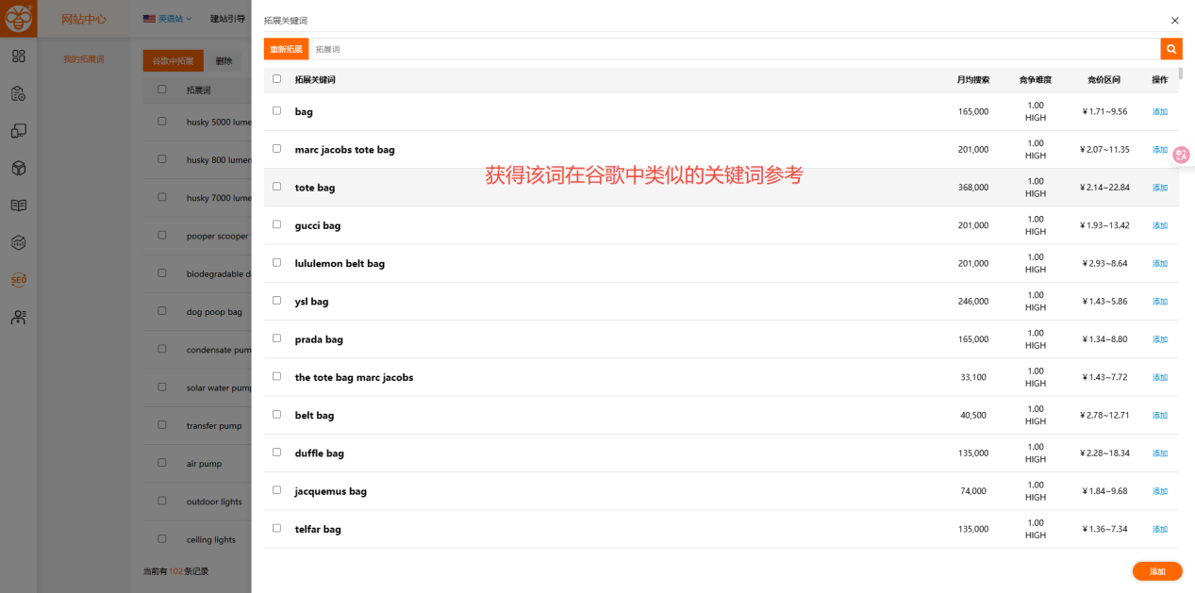The height and width of the screenshot is (593, 1195).
Task: Click 添加 link for 'duffle bag' row
Action: click(x=1160, y=453)
